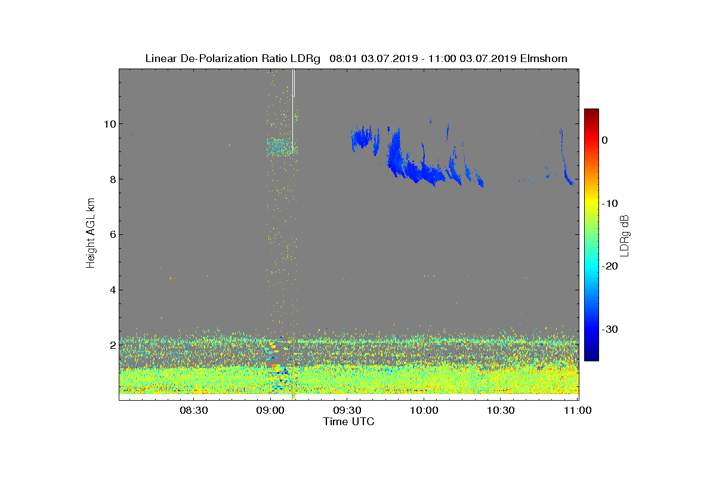Click the 10:00 time tick label
The height and width of the screenshot is (477, 716).
(x=424, y=410)
